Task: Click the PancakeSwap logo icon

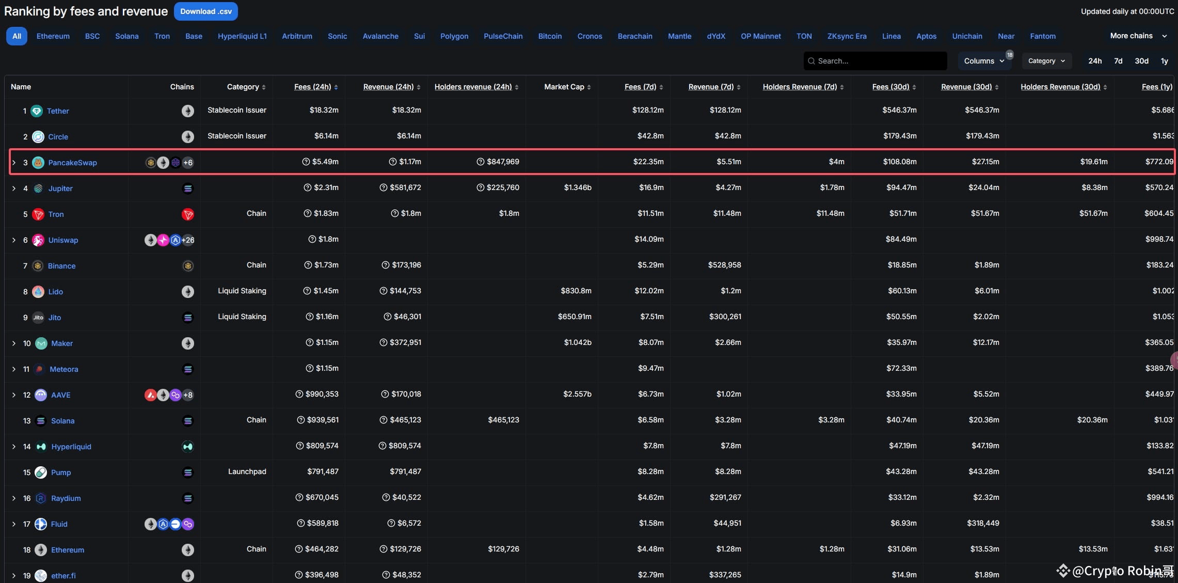Action: coord(38,163)
